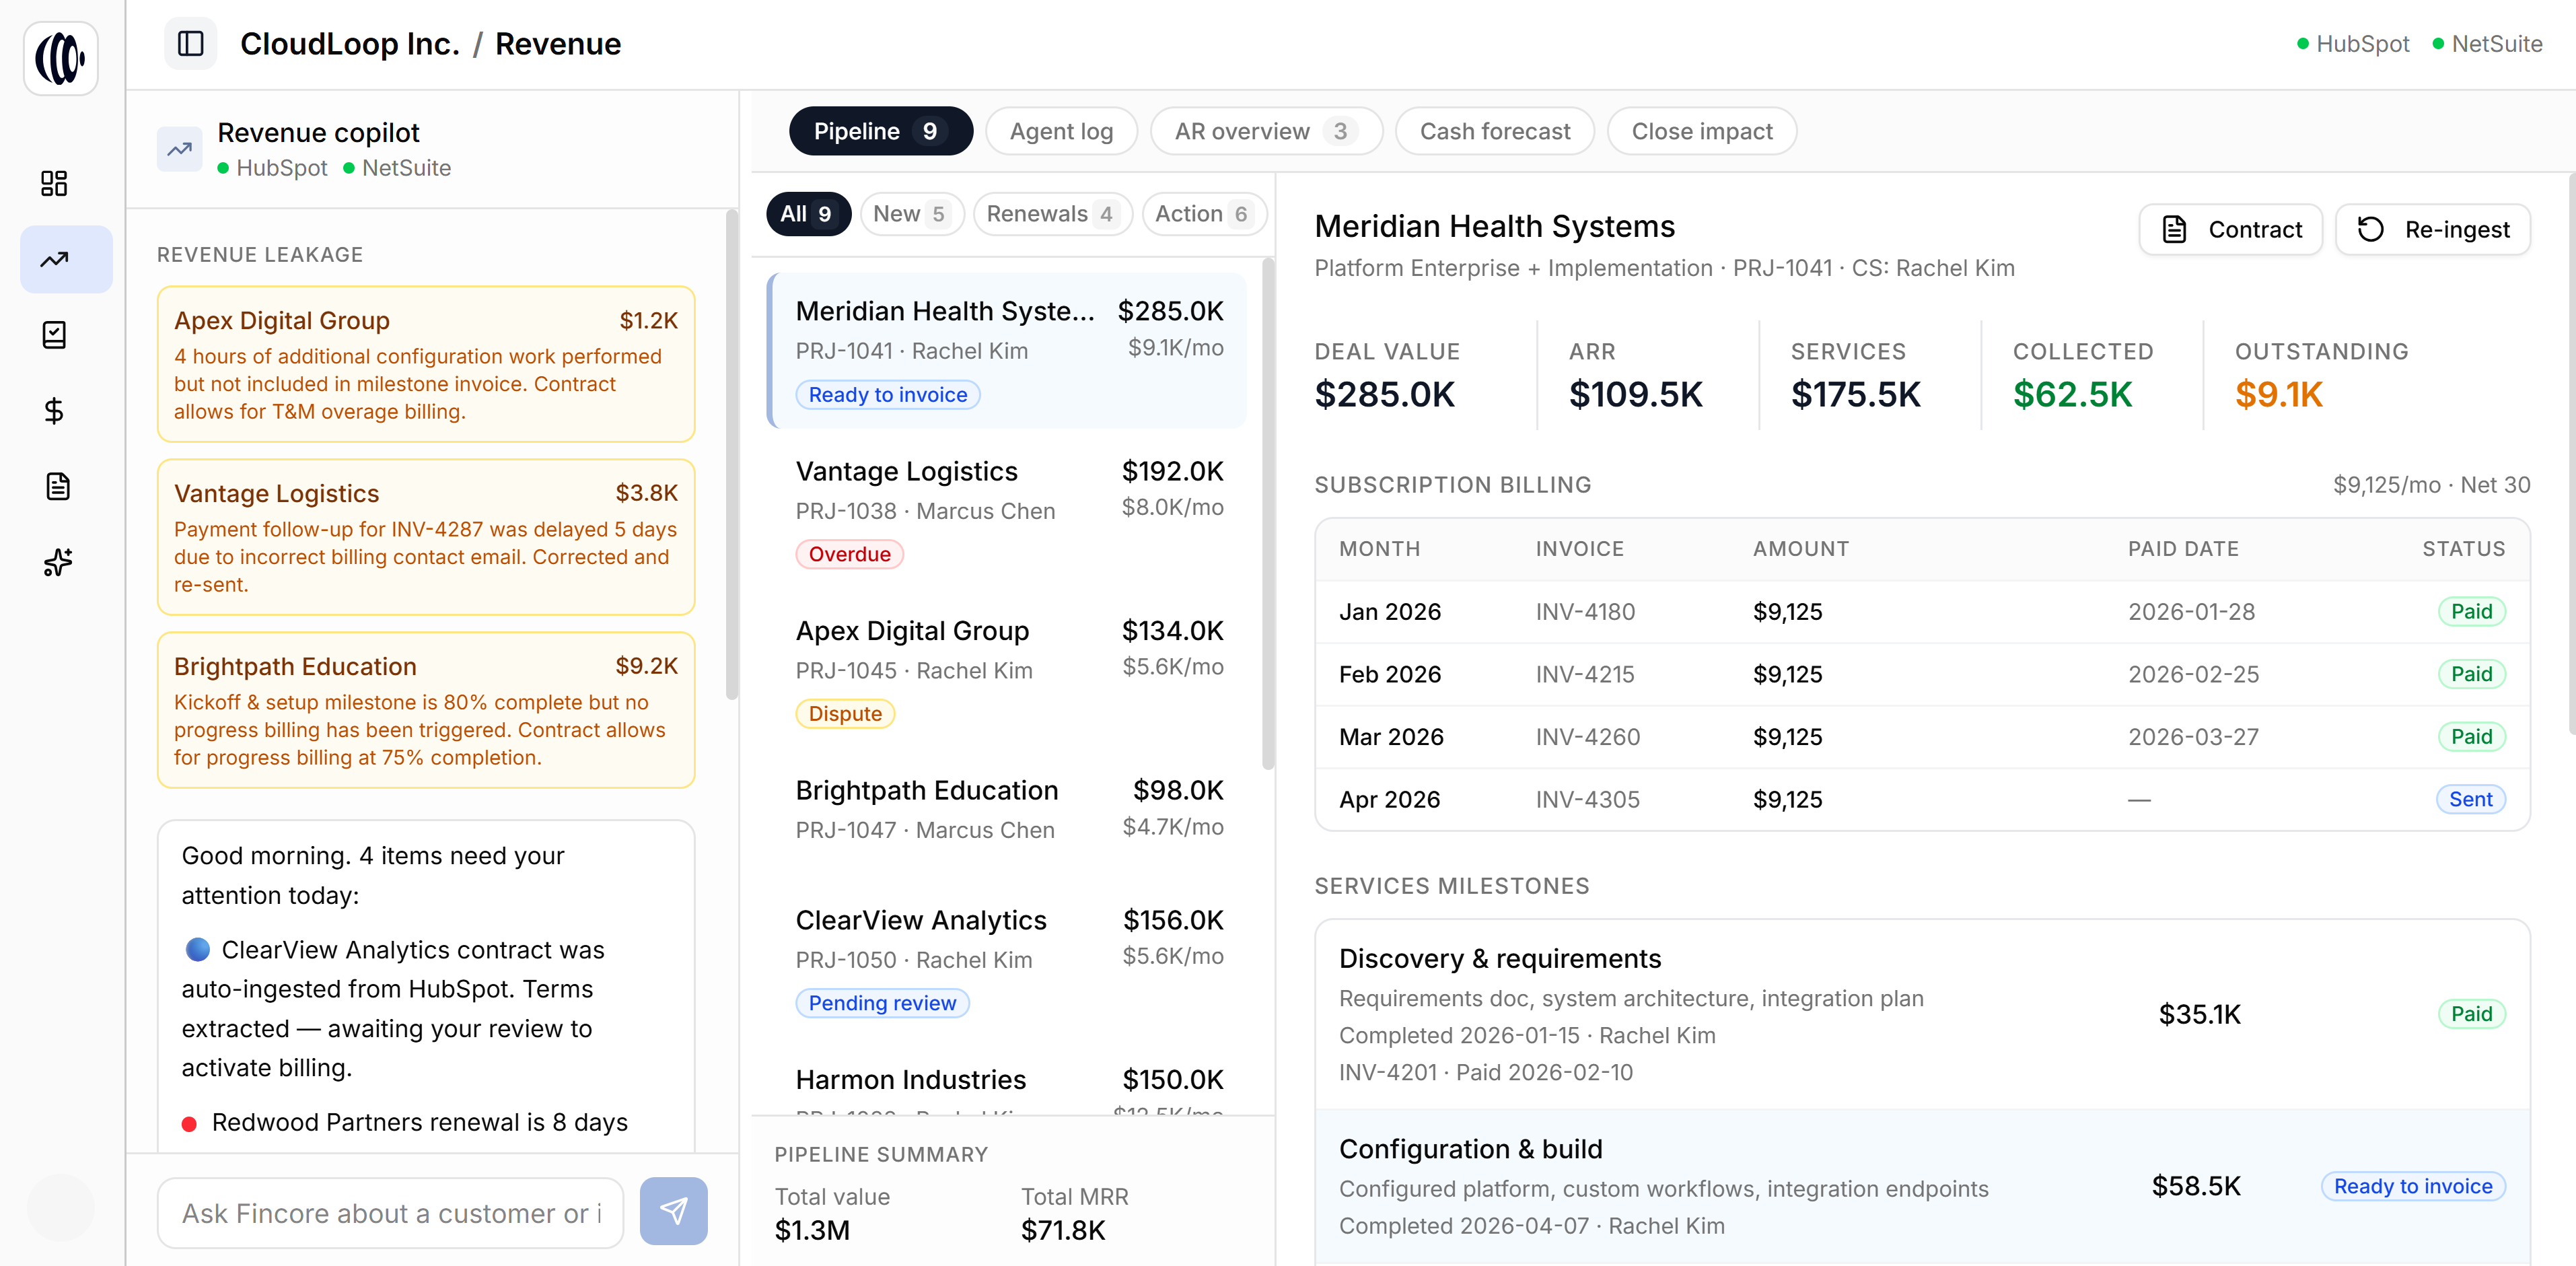Viewport: 2576px width, 1266px height.
Task: Click the Re-ingest button
Action: [2432, 229]
